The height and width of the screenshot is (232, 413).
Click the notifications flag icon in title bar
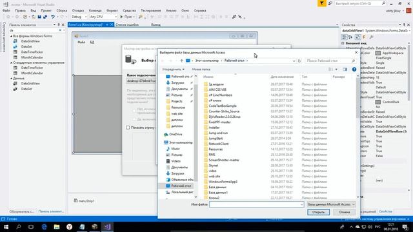321,3
